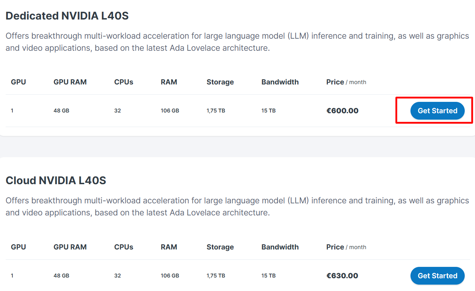Click 1,75 TB value in Dedicated row

tap(216, 111)
